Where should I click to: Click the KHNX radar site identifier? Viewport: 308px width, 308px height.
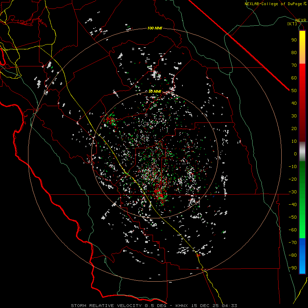(x=182, y=306)
